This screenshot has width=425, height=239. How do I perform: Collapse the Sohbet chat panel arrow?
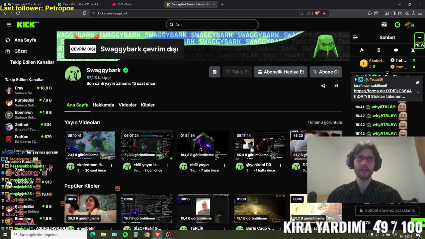(x=355, y=38)
